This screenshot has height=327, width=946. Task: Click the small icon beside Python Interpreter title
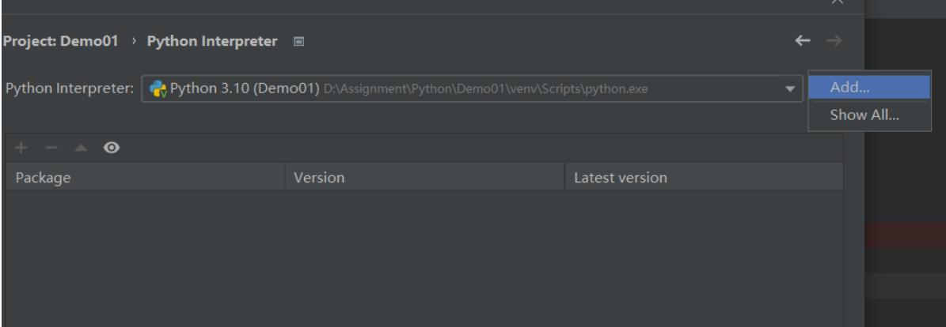(x=298, y=41)
